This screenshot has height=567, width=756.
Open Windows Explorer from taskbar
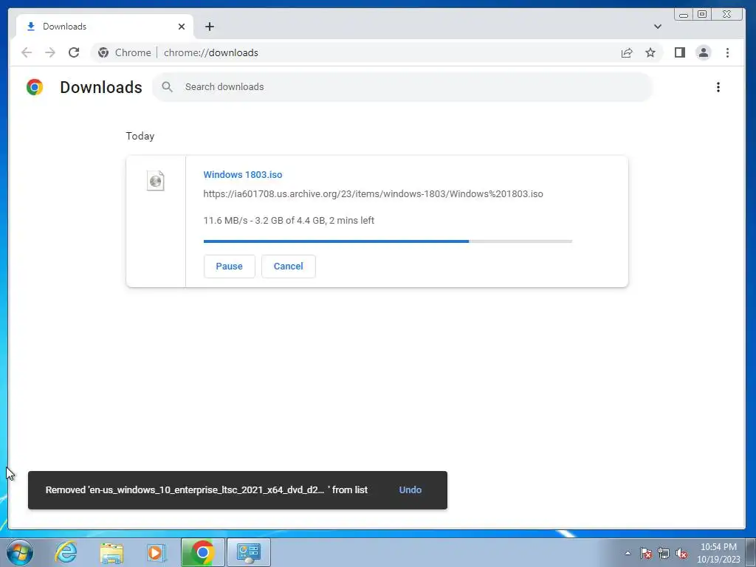[x=111, y=552]
